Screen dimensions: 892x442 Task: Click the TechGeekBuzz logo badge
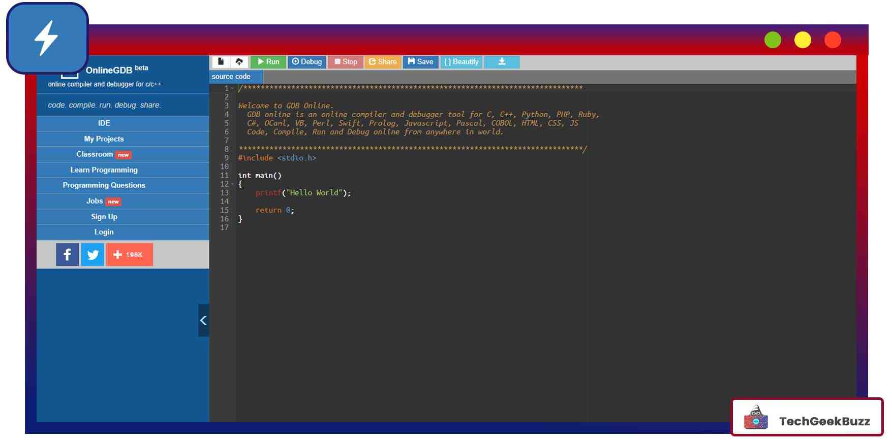[x=807, y=417]
